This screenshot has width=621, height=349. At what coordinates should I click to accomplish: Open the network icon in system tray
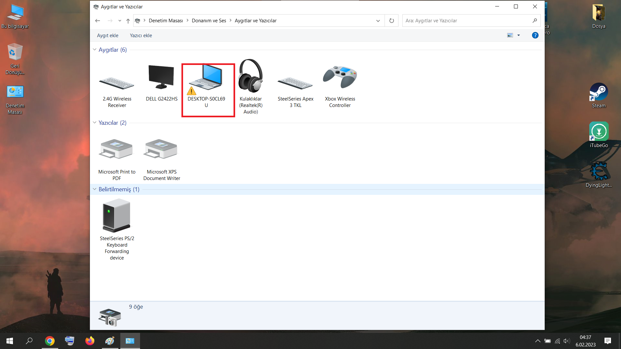[557, 341]
